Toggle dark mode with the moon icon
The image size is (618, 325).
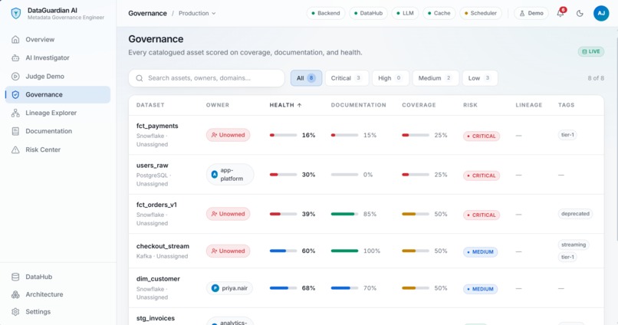[580, 13]
